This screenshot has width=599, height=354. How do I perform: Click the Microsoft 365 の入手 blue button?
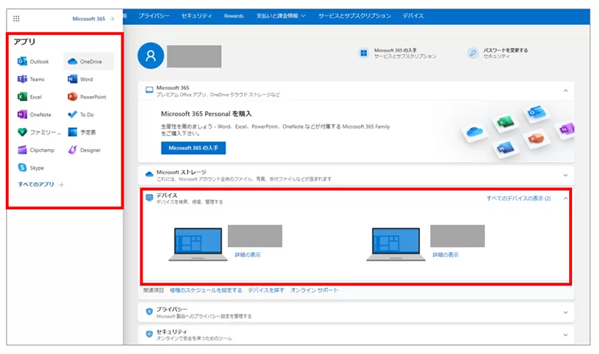pyautogui.click(x=193, y=148)
